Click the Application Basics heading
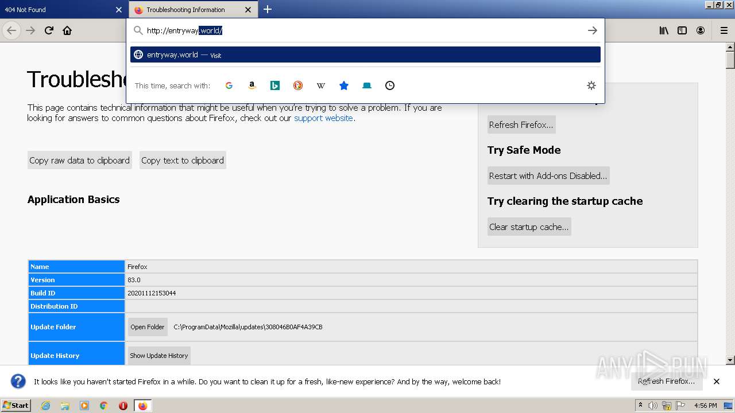Image resolution: width=735 pixels, height=413 pixels. (x=73, y=200)
